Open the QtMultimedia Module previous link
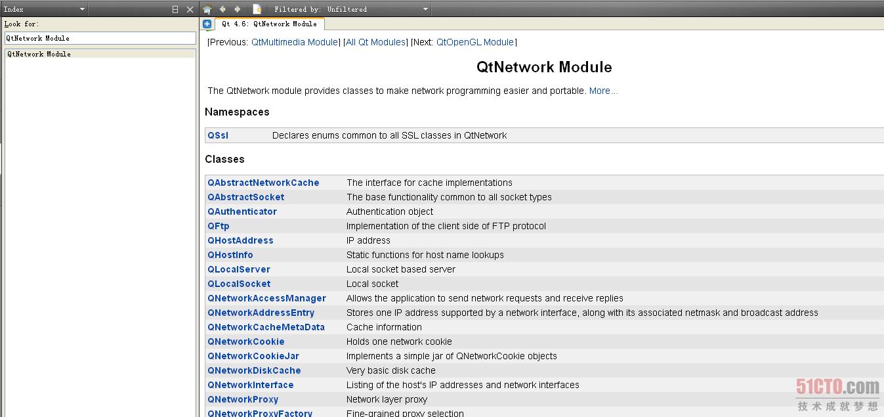The width and height of the screenshot is (884, 417). (x=295, y=42)
